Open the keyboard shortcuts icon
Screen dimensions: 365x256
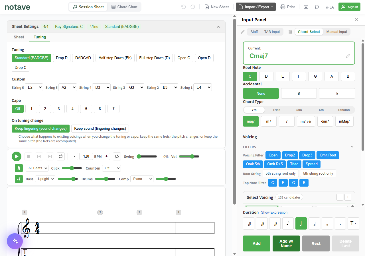click(x=306, y=7)
